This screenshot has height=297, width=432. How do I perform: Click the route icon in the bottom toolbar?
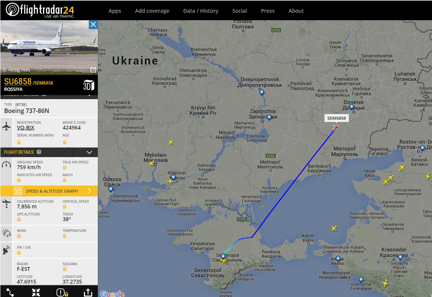click(10, 292)
